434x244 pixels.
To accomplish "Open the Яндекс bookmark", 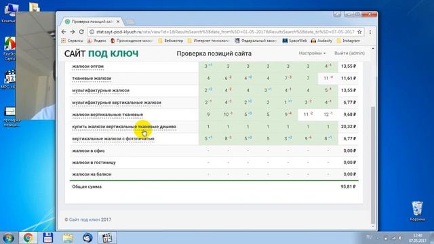I will click(96, 41).
